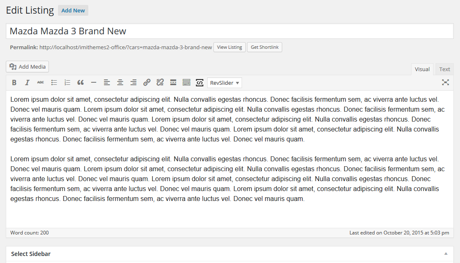Toggle the toolbar kitchen sink
The image size is (460, 263).
click(186, 83)
